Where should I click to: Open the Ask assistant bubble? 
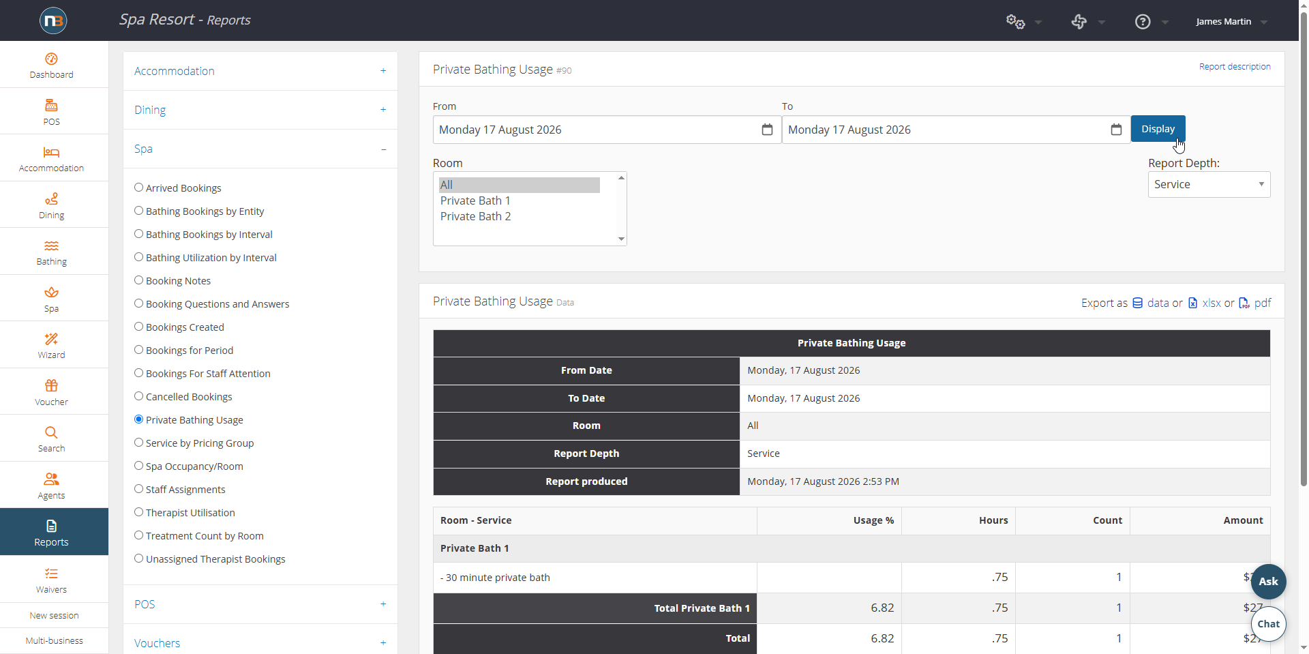[x=1268, y=582]
